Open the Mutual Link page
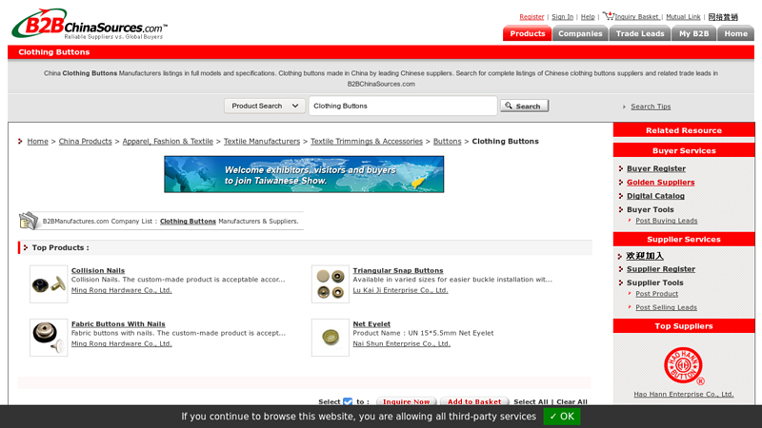 click(x=683, y=16)
